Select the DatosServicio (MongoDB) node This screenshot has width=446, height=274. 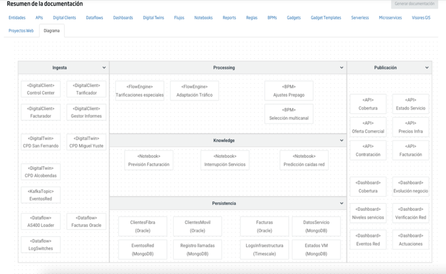[x=316, y=227]
